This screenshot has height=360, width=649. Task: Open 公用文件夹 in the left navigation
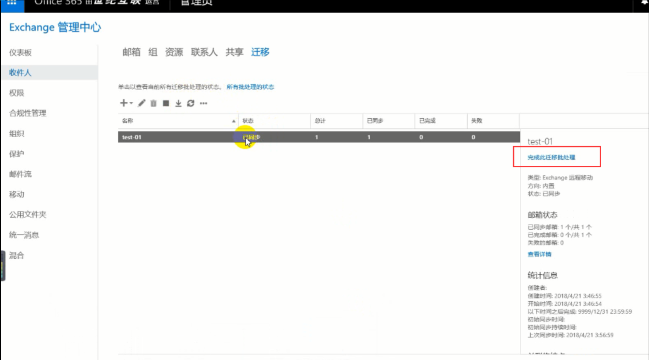click(28, 215)
